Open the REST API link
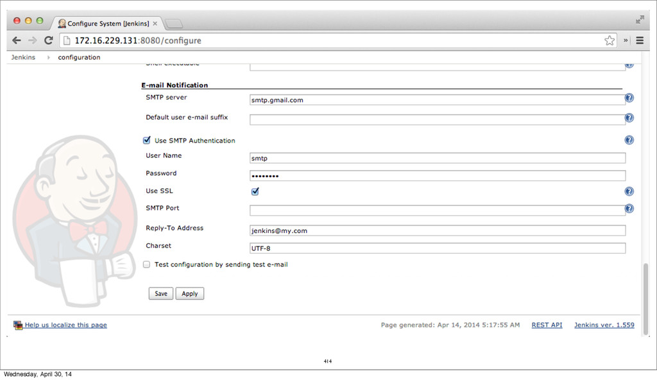The width and height of the screenshot is (657, 380). (x=547, y=325)
